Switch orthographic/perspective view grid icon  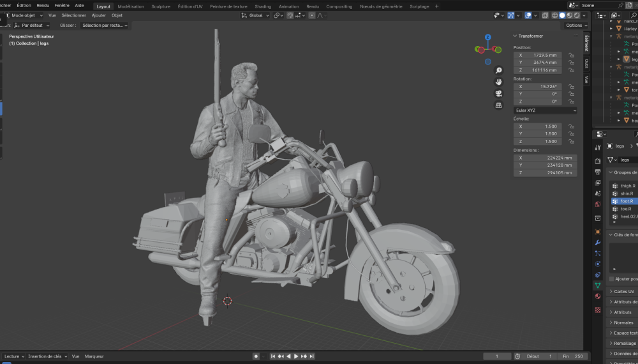(498, 105)
